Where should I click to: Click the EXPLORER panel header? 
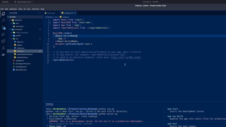13,13
